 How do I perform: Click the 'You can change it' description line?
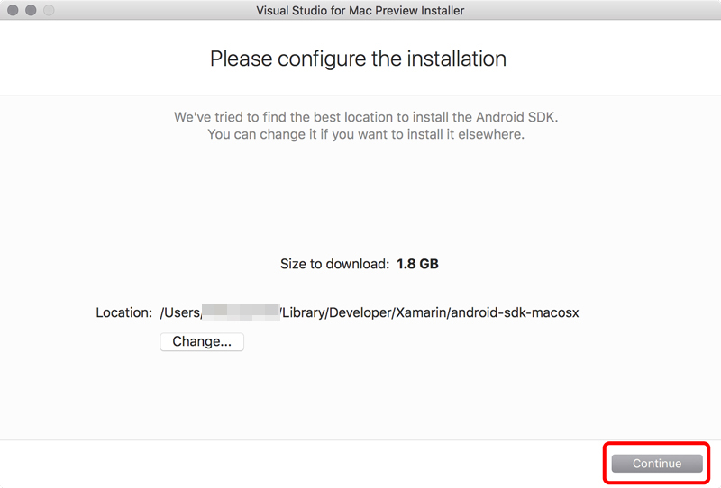click(x=366, y=134)
